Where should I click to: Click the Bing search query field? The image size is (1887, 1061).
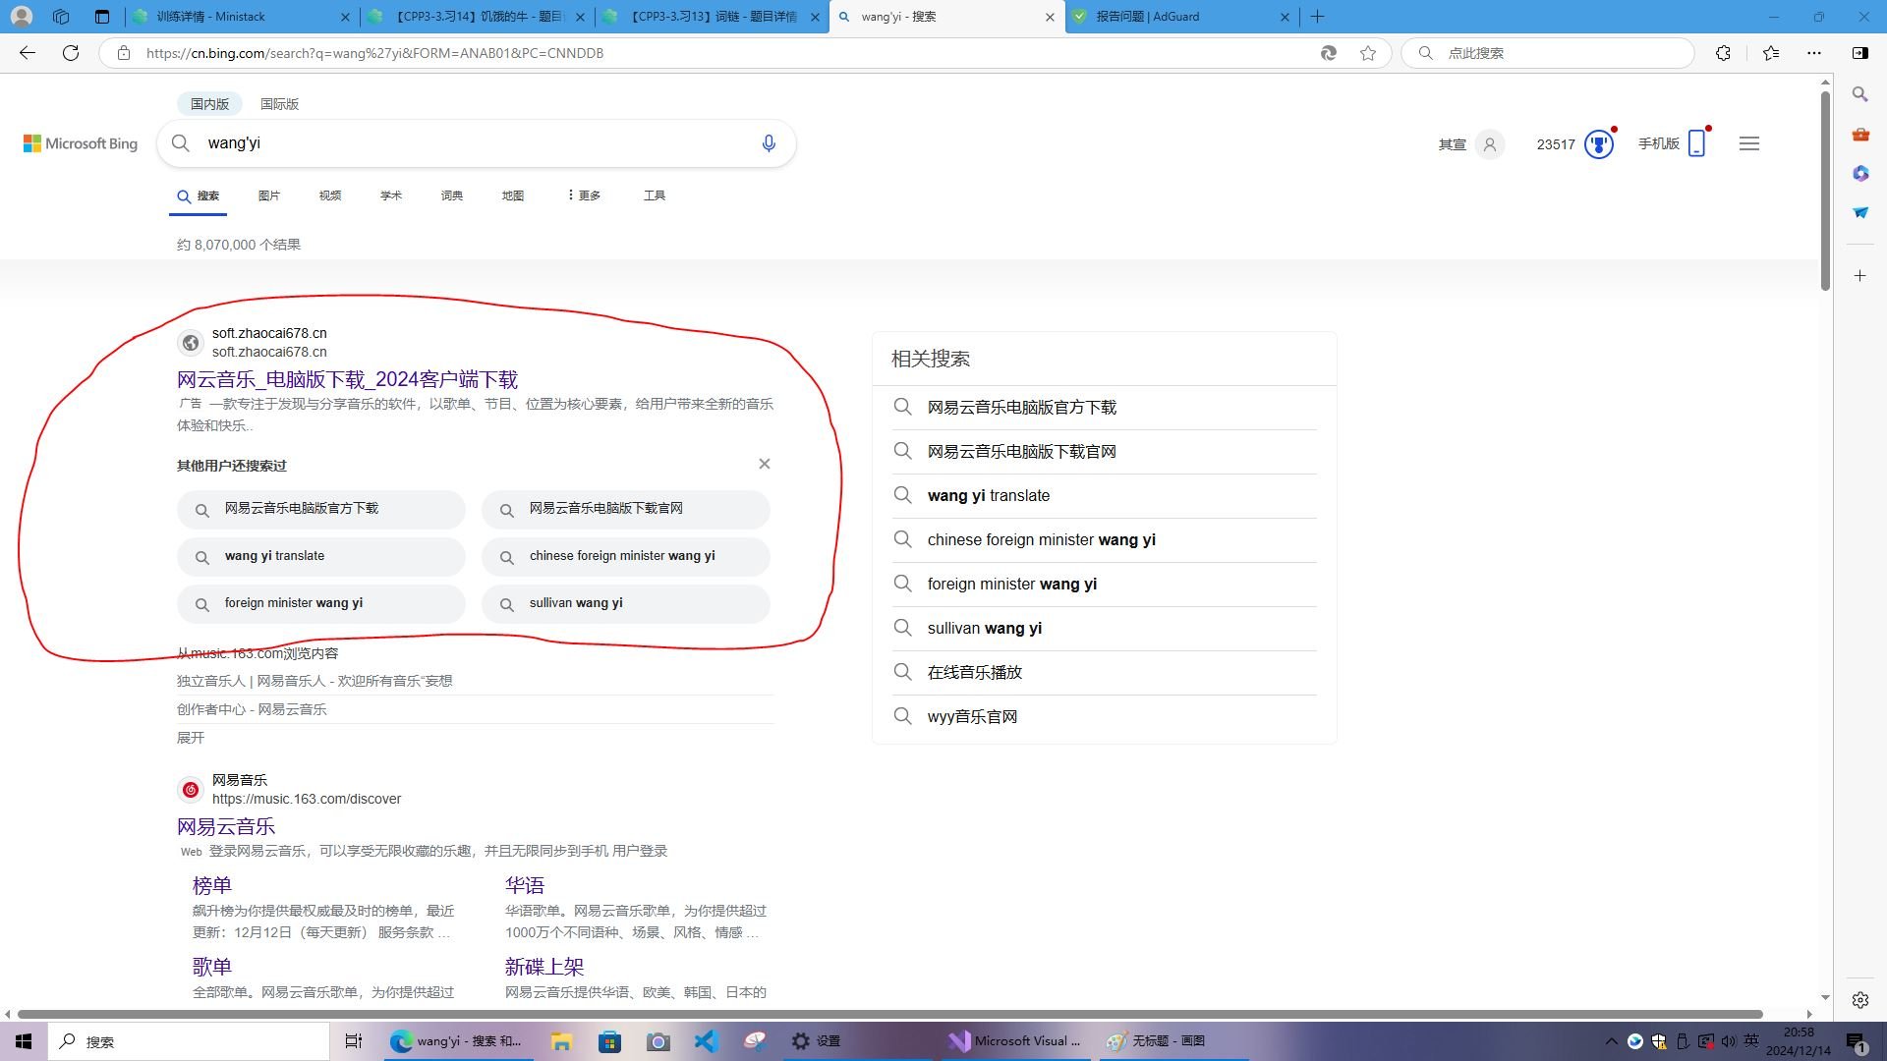tap(477, 143)
